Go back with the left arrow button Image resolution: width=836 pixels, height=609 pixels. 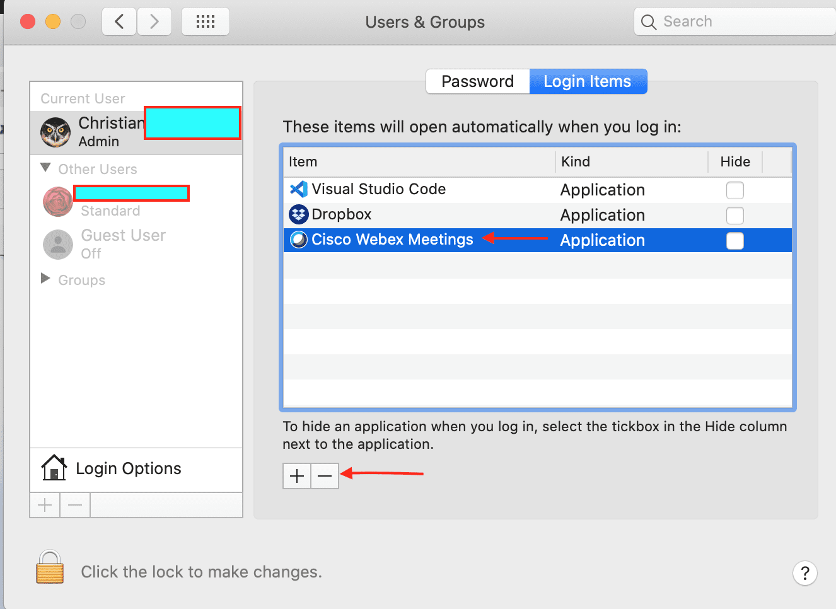119,22
